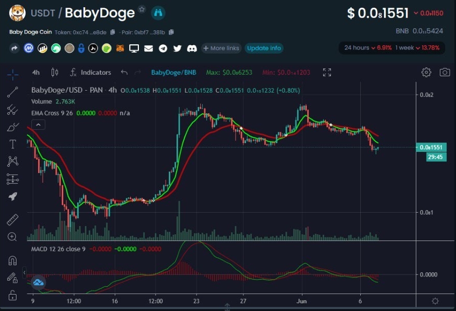456x311 pixels.
Task: Toggle the magnet mode
Action: (x=12, y=261)
